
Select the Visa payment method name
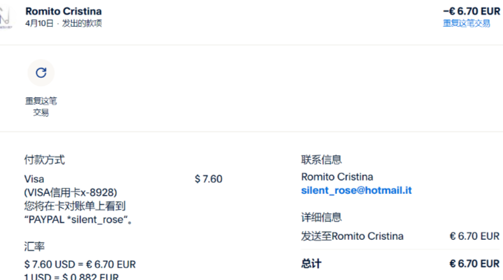click(34, 179)
